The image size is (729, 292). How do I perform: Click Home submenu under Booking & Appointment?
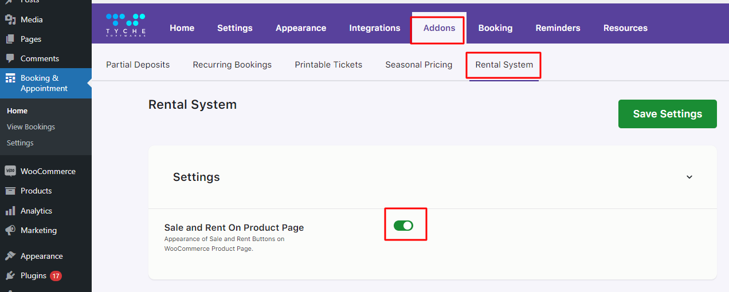pyautogui.click(x=17, y=111)
